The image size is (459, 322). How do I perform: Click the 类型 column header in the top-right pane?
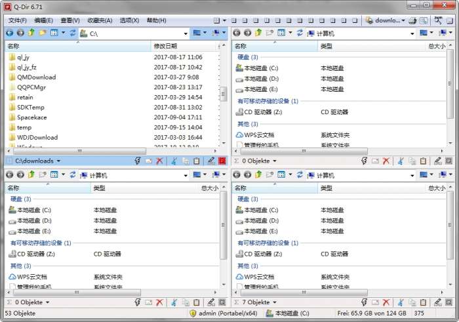(372, 47)
